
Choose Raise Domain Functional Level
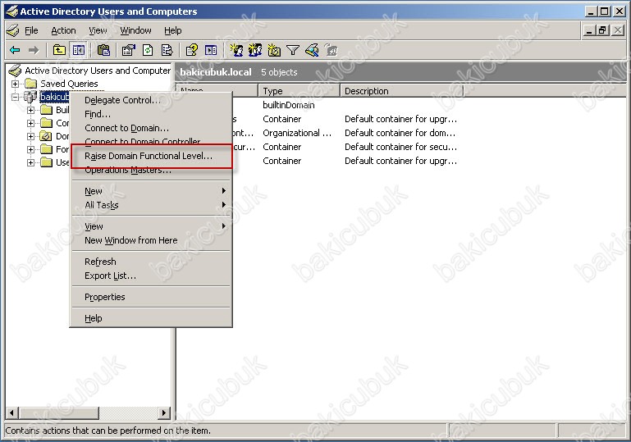click(151, 156)
